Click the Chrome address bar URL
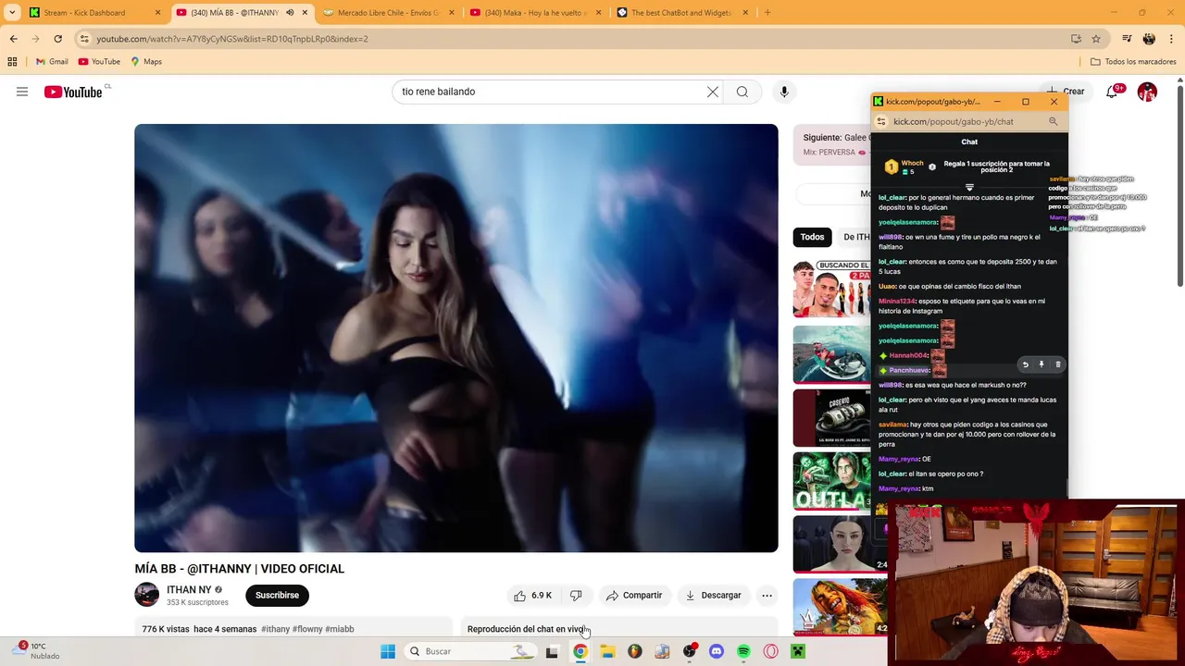The image size is (1185, 666). click(232, 39)
